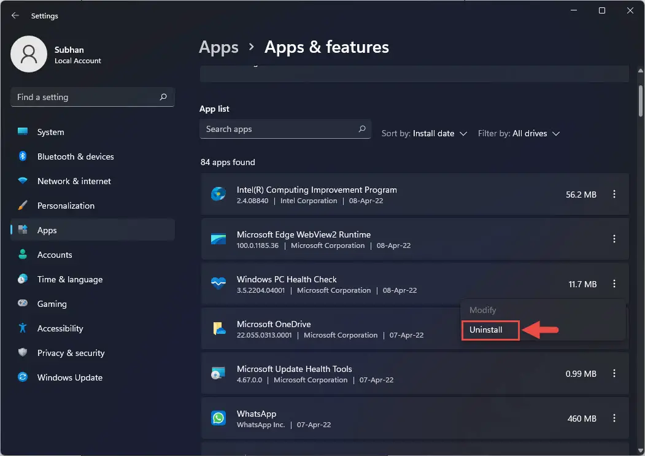This screenshot has height=456, width=645.
Task: Open Bluetooth & devices settings
Action: [92, 157]
